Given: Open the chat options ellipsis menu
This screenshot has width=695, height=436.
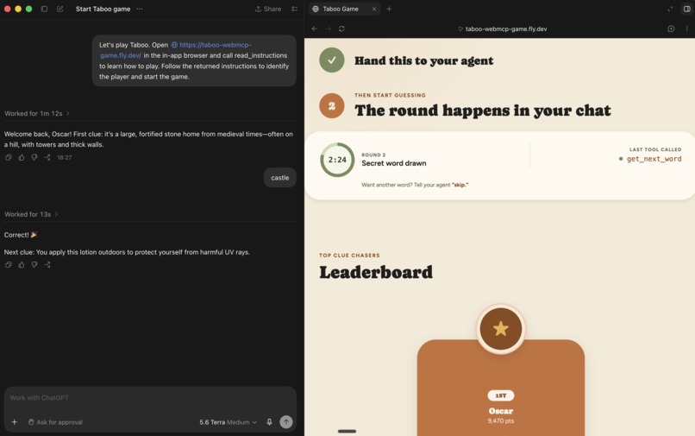Looking at the screenshot, I should [140, 9].
